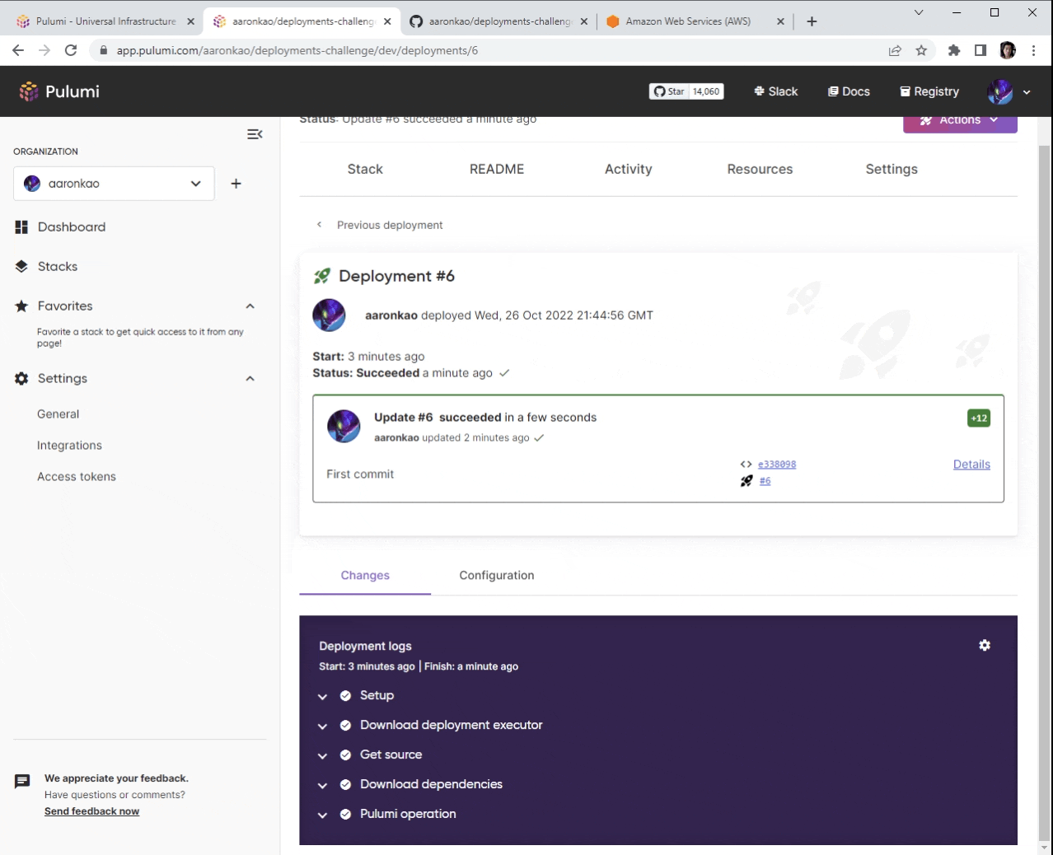The image size is (1053, 855).
Task: Expand the Pulumi operation log step
Action: 322,815
